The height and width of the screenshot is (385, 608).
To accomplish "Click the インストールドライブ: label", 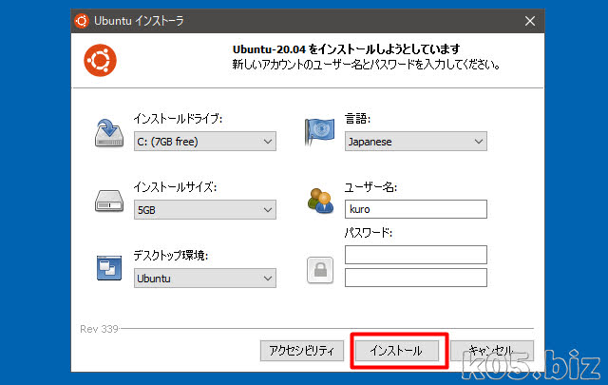I will pyautogui.click(x=178, y=119).
